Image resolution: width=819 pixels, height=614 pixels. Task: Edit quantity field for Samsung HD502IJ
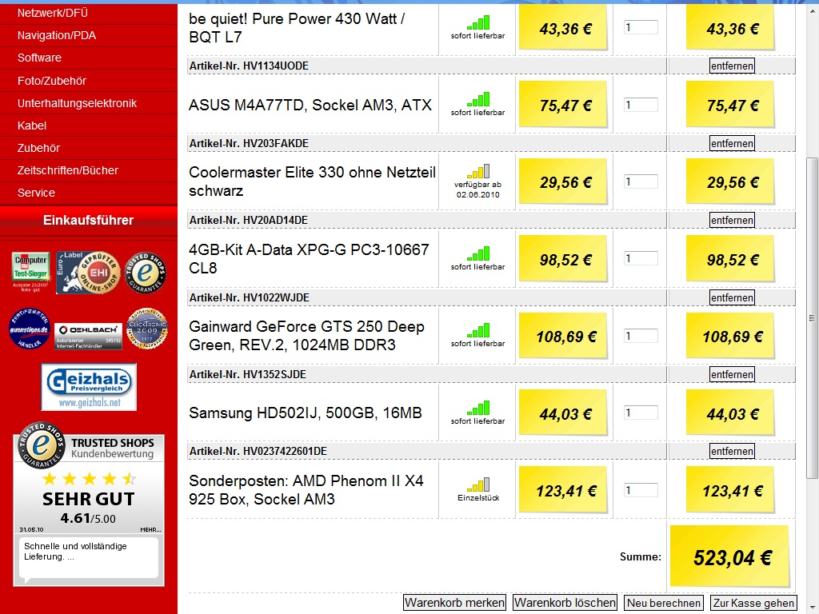coord(641,413)
